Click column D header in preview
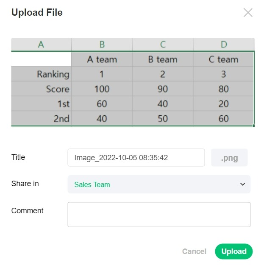 [224, 45]
